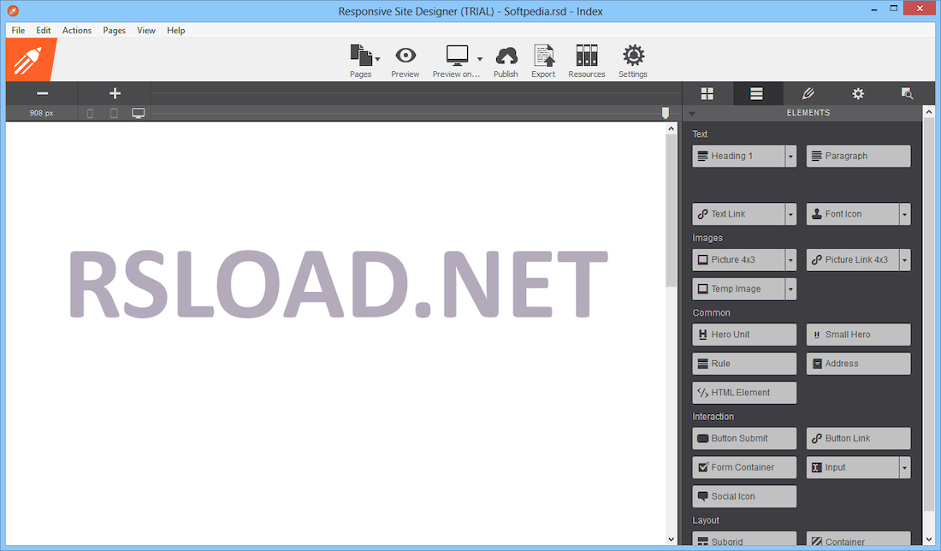941x551 pixels.
Task: Click the canvas scrollbar down arrow
Action: [x=671, y=539]
